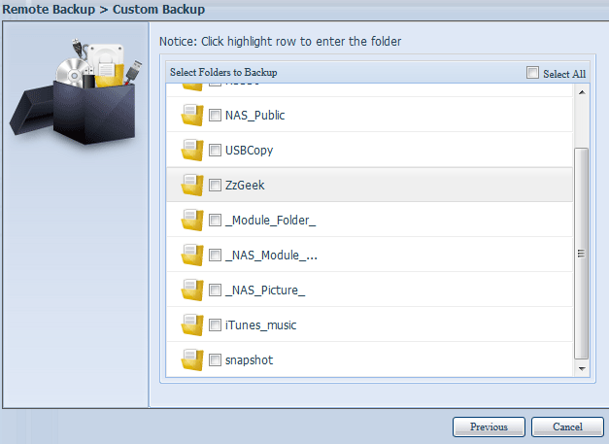Image resolution: width=609 pixels, height=444 pixels.
Task: Open the USBCopy folder name
Action: click(x=249, y=151)
